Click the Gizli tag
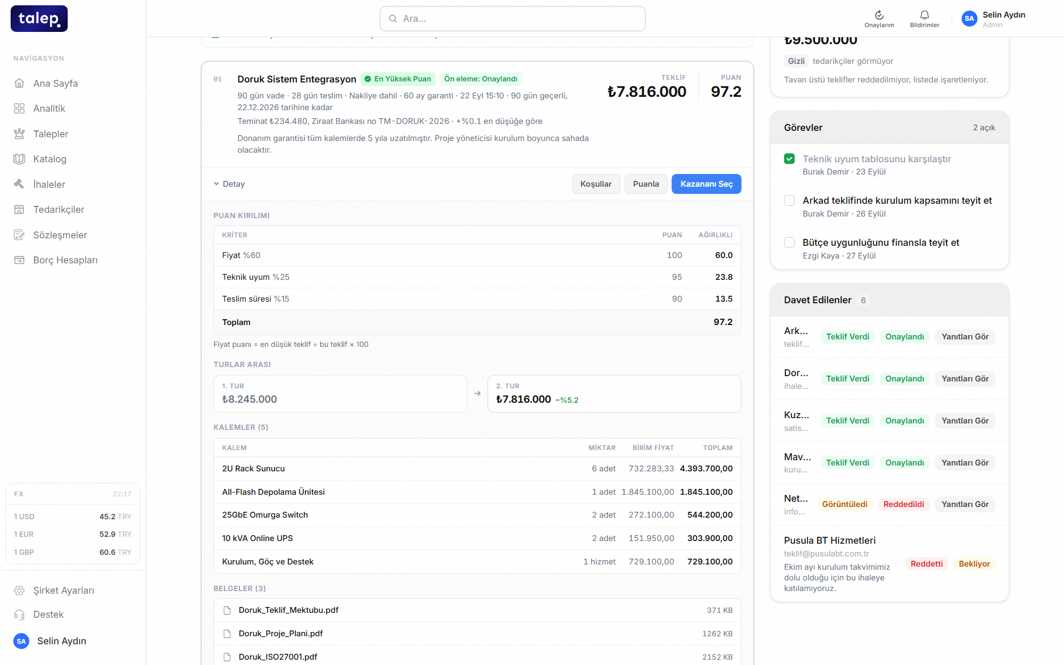The height and width of the screenshot is (665, 1064). click(796, 61)
